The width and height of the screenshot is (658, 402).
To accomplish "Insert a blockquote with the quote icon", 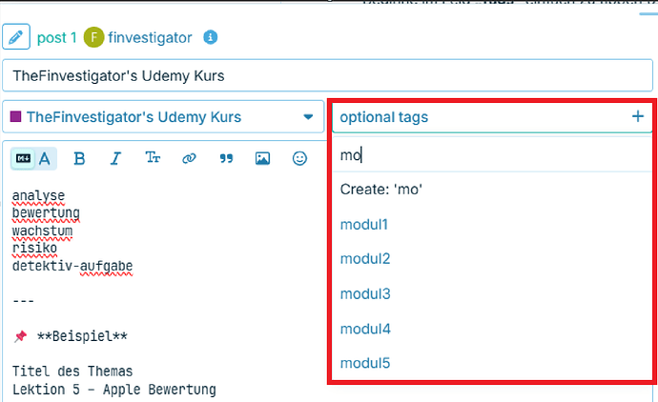I will (x=226, y=158).
